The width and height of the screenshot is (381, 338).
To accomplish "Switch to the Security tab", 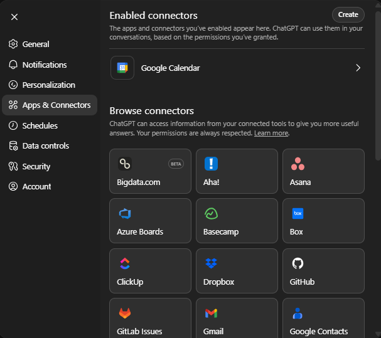I will point(50,166).
